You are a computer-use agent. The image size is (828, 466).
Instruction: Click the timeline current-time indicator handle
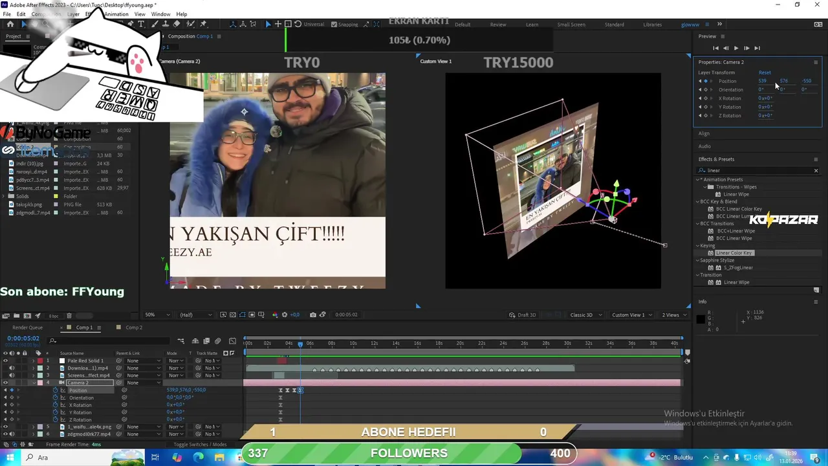click(300, 344)
